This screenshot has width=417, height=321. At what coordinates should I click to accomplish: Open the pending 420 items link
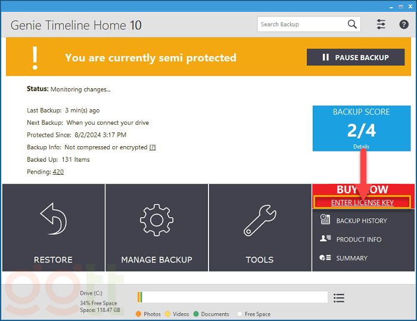pyautogui.click(x=58, y=172)
